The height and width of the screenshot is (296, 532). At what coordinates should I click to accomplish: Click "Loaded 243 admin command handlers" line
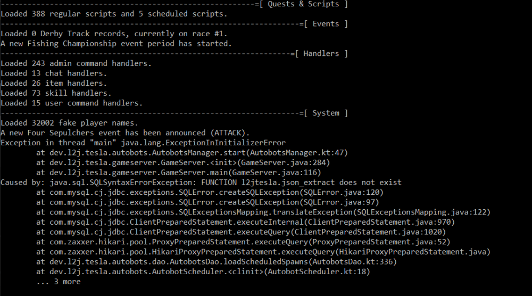point(76,63)
